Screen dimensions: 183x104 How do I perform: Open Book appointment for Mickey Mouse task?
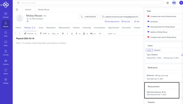164,27
